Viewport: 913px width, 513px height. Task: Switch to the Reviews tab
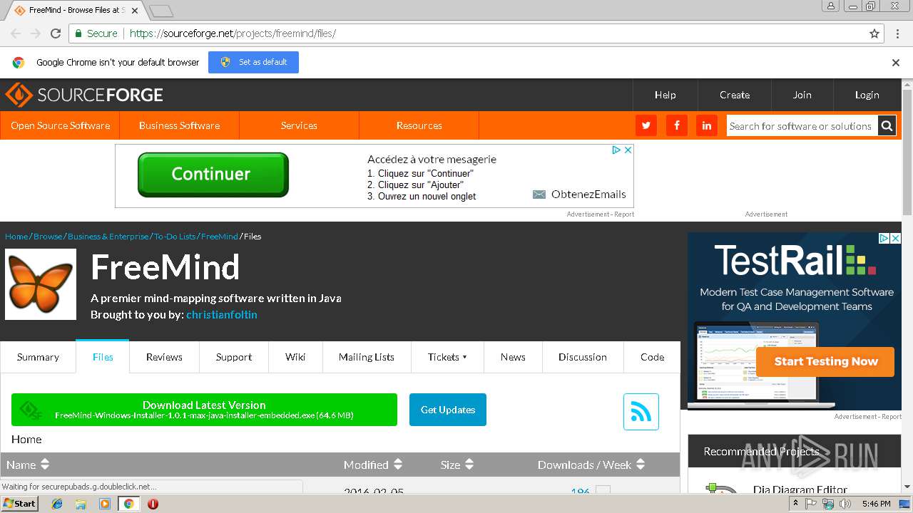tap(164, 357)
